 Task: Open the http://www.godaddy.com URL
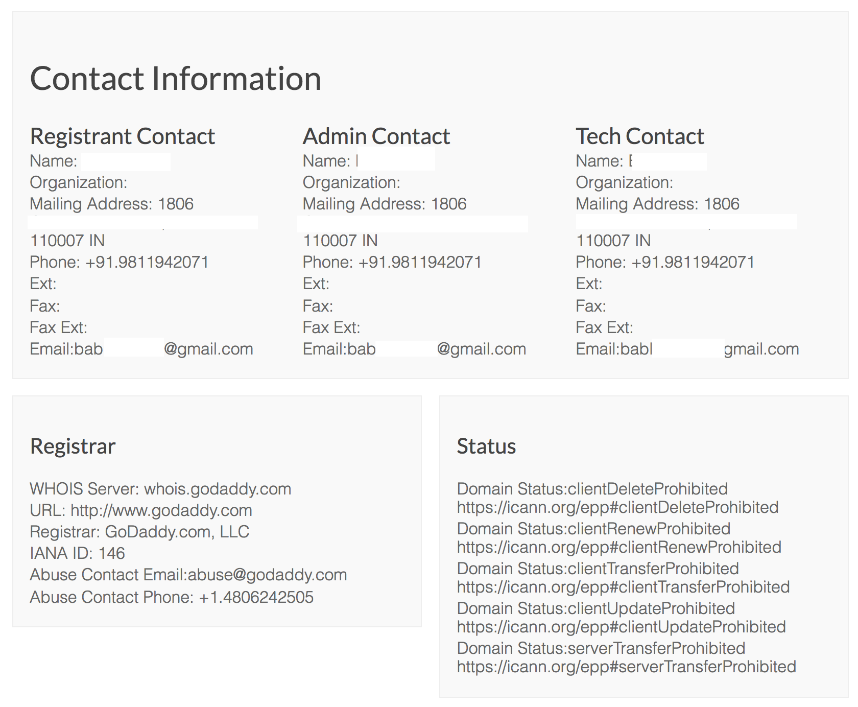tap(161, 510)
